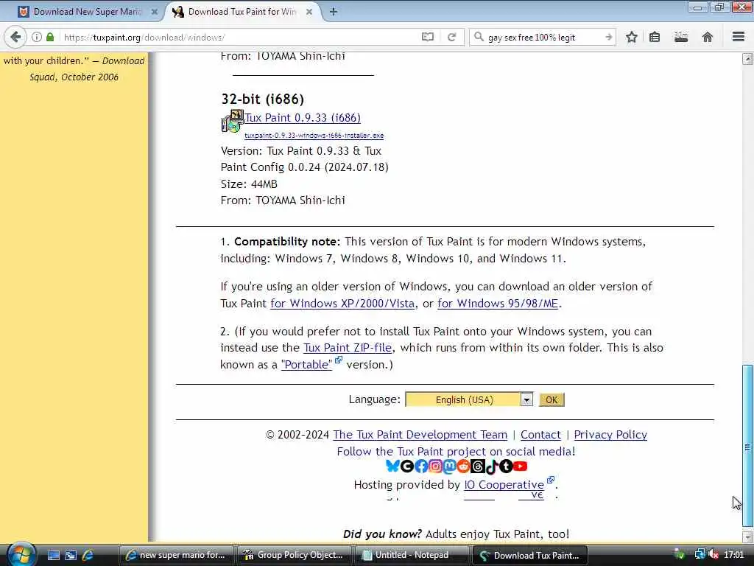Download Tux Paint 0.9.33 (i686) link
This screenshot has height=566, width=754.
tap(303, 118)
